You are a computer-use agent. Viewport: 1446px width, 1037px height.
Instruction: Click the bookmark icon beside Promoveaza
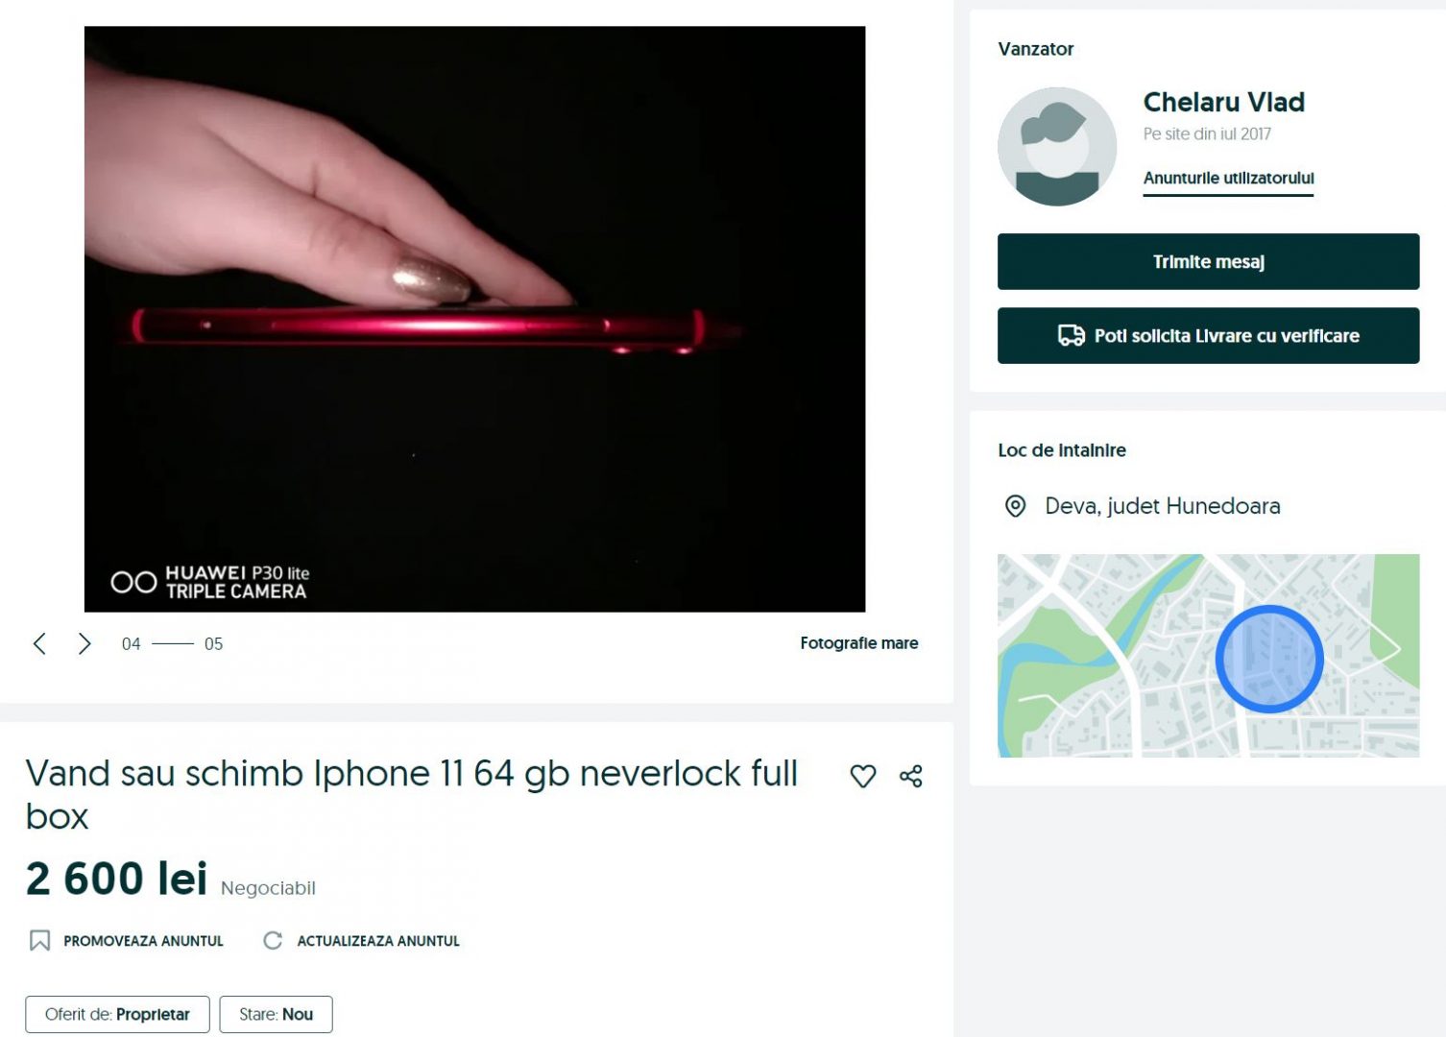[39, 941]
